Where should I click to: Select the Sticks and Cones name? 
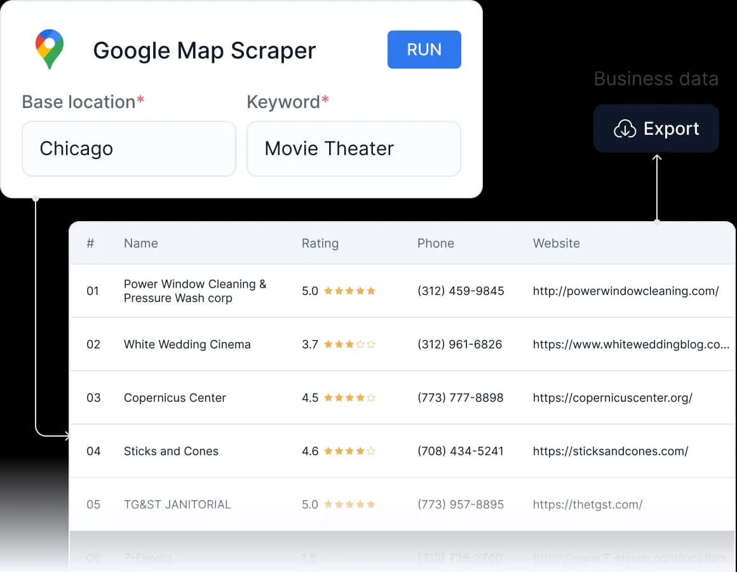coord(171,451)
